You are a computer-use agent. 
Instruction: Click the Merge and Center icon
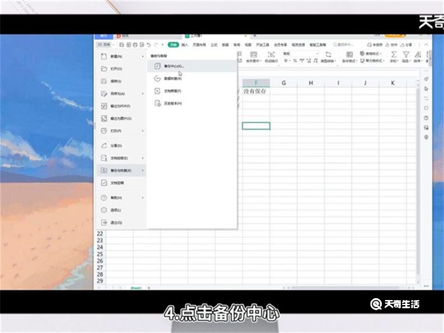[254, 54]
